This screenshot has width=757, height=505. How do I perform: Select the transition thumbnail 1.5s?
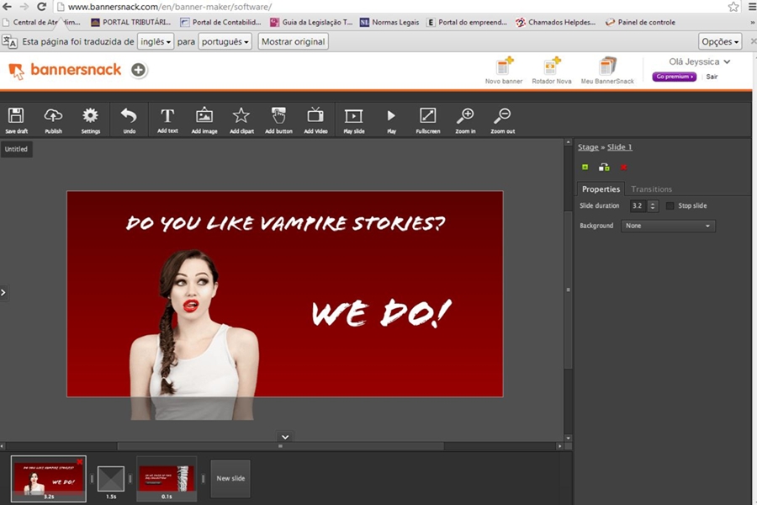click(111, 480)
